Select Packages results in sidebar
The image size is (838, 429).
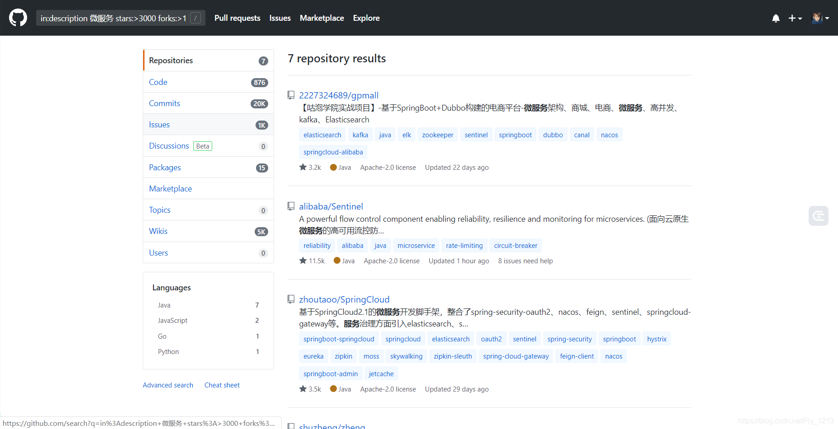[x=209, y=168]
